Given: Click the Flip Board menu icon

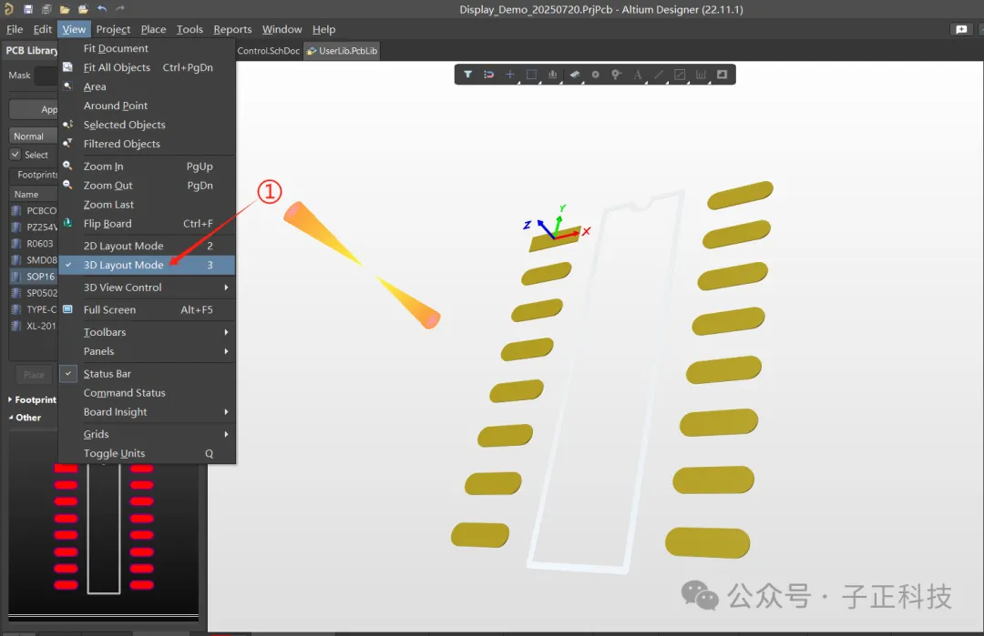Looking at the screenshot, I should [67, 222].
